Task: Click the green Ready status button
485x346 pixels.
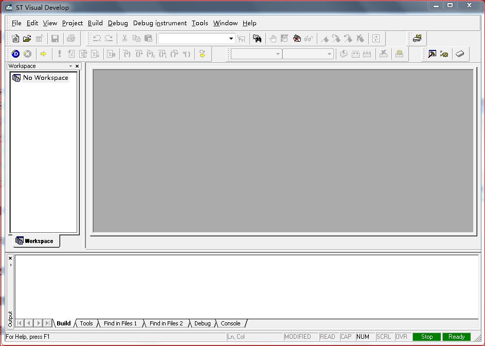Action: click(456, 337)
